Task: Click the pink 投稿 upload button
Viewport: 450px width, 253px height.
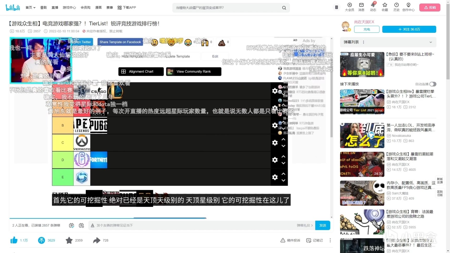Action: pyautogui.click(x=430, y=8)
